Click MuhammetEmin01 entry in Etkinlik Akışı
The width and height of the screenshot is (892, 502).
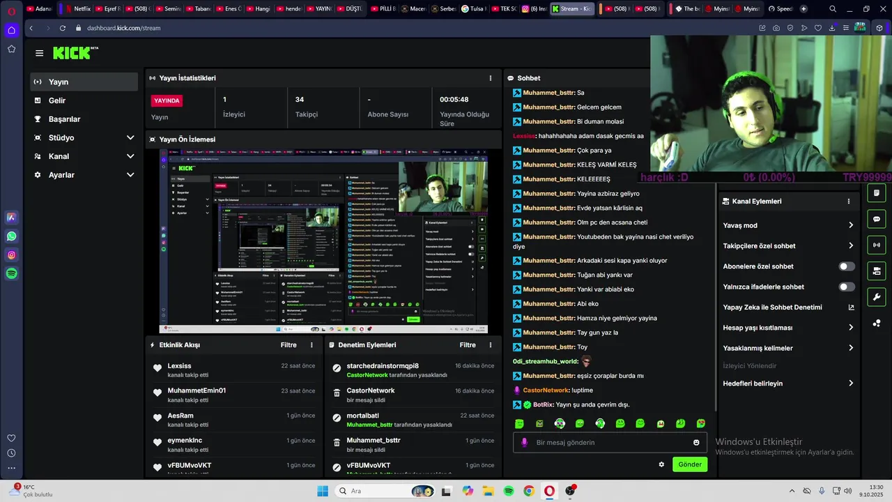coord(233,395)
